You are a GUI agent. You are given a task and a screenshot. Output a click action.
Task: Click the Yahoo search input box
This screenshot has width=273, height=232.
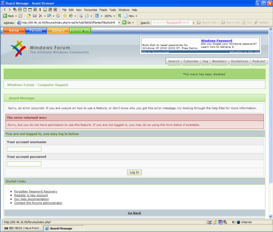[172, 23]
